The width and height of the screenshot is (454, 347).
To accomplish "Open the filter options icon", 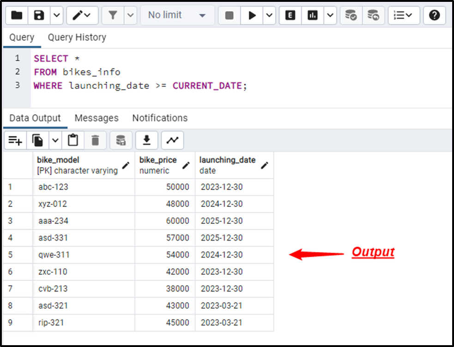I will (x=113, y=15).
